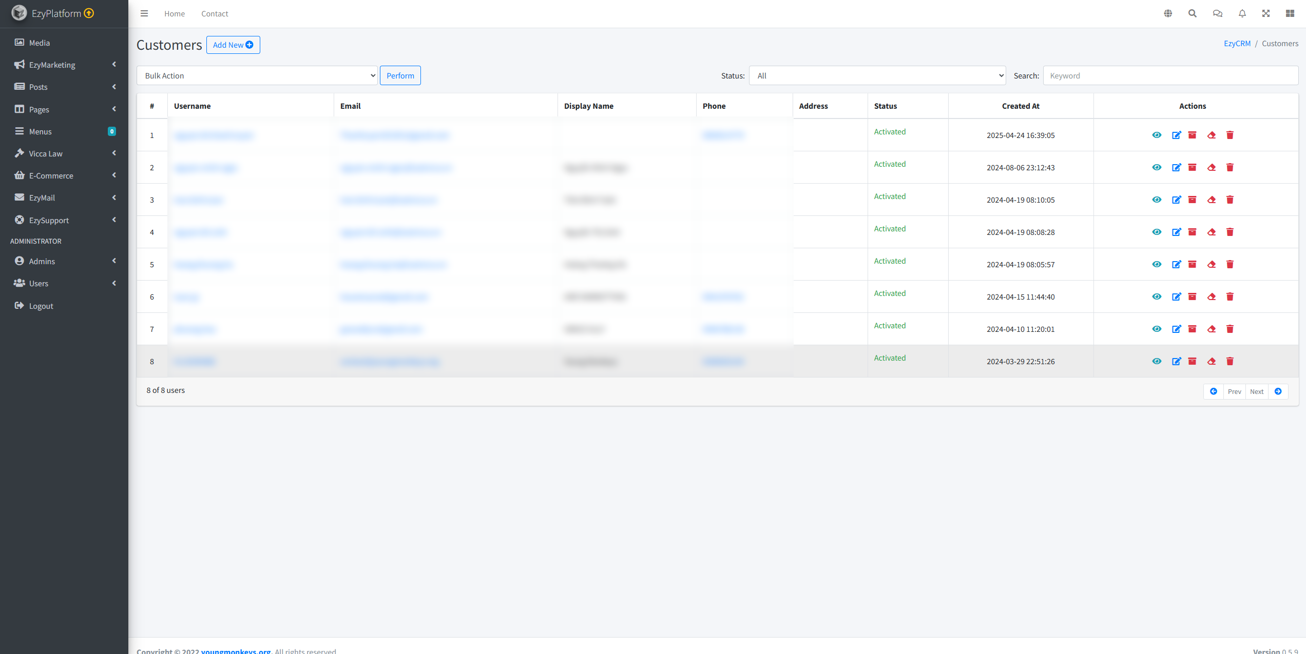Click the eraser icon for customer row 5
This screenshot has height=654, width=1306.
(x=1212, y=265)
